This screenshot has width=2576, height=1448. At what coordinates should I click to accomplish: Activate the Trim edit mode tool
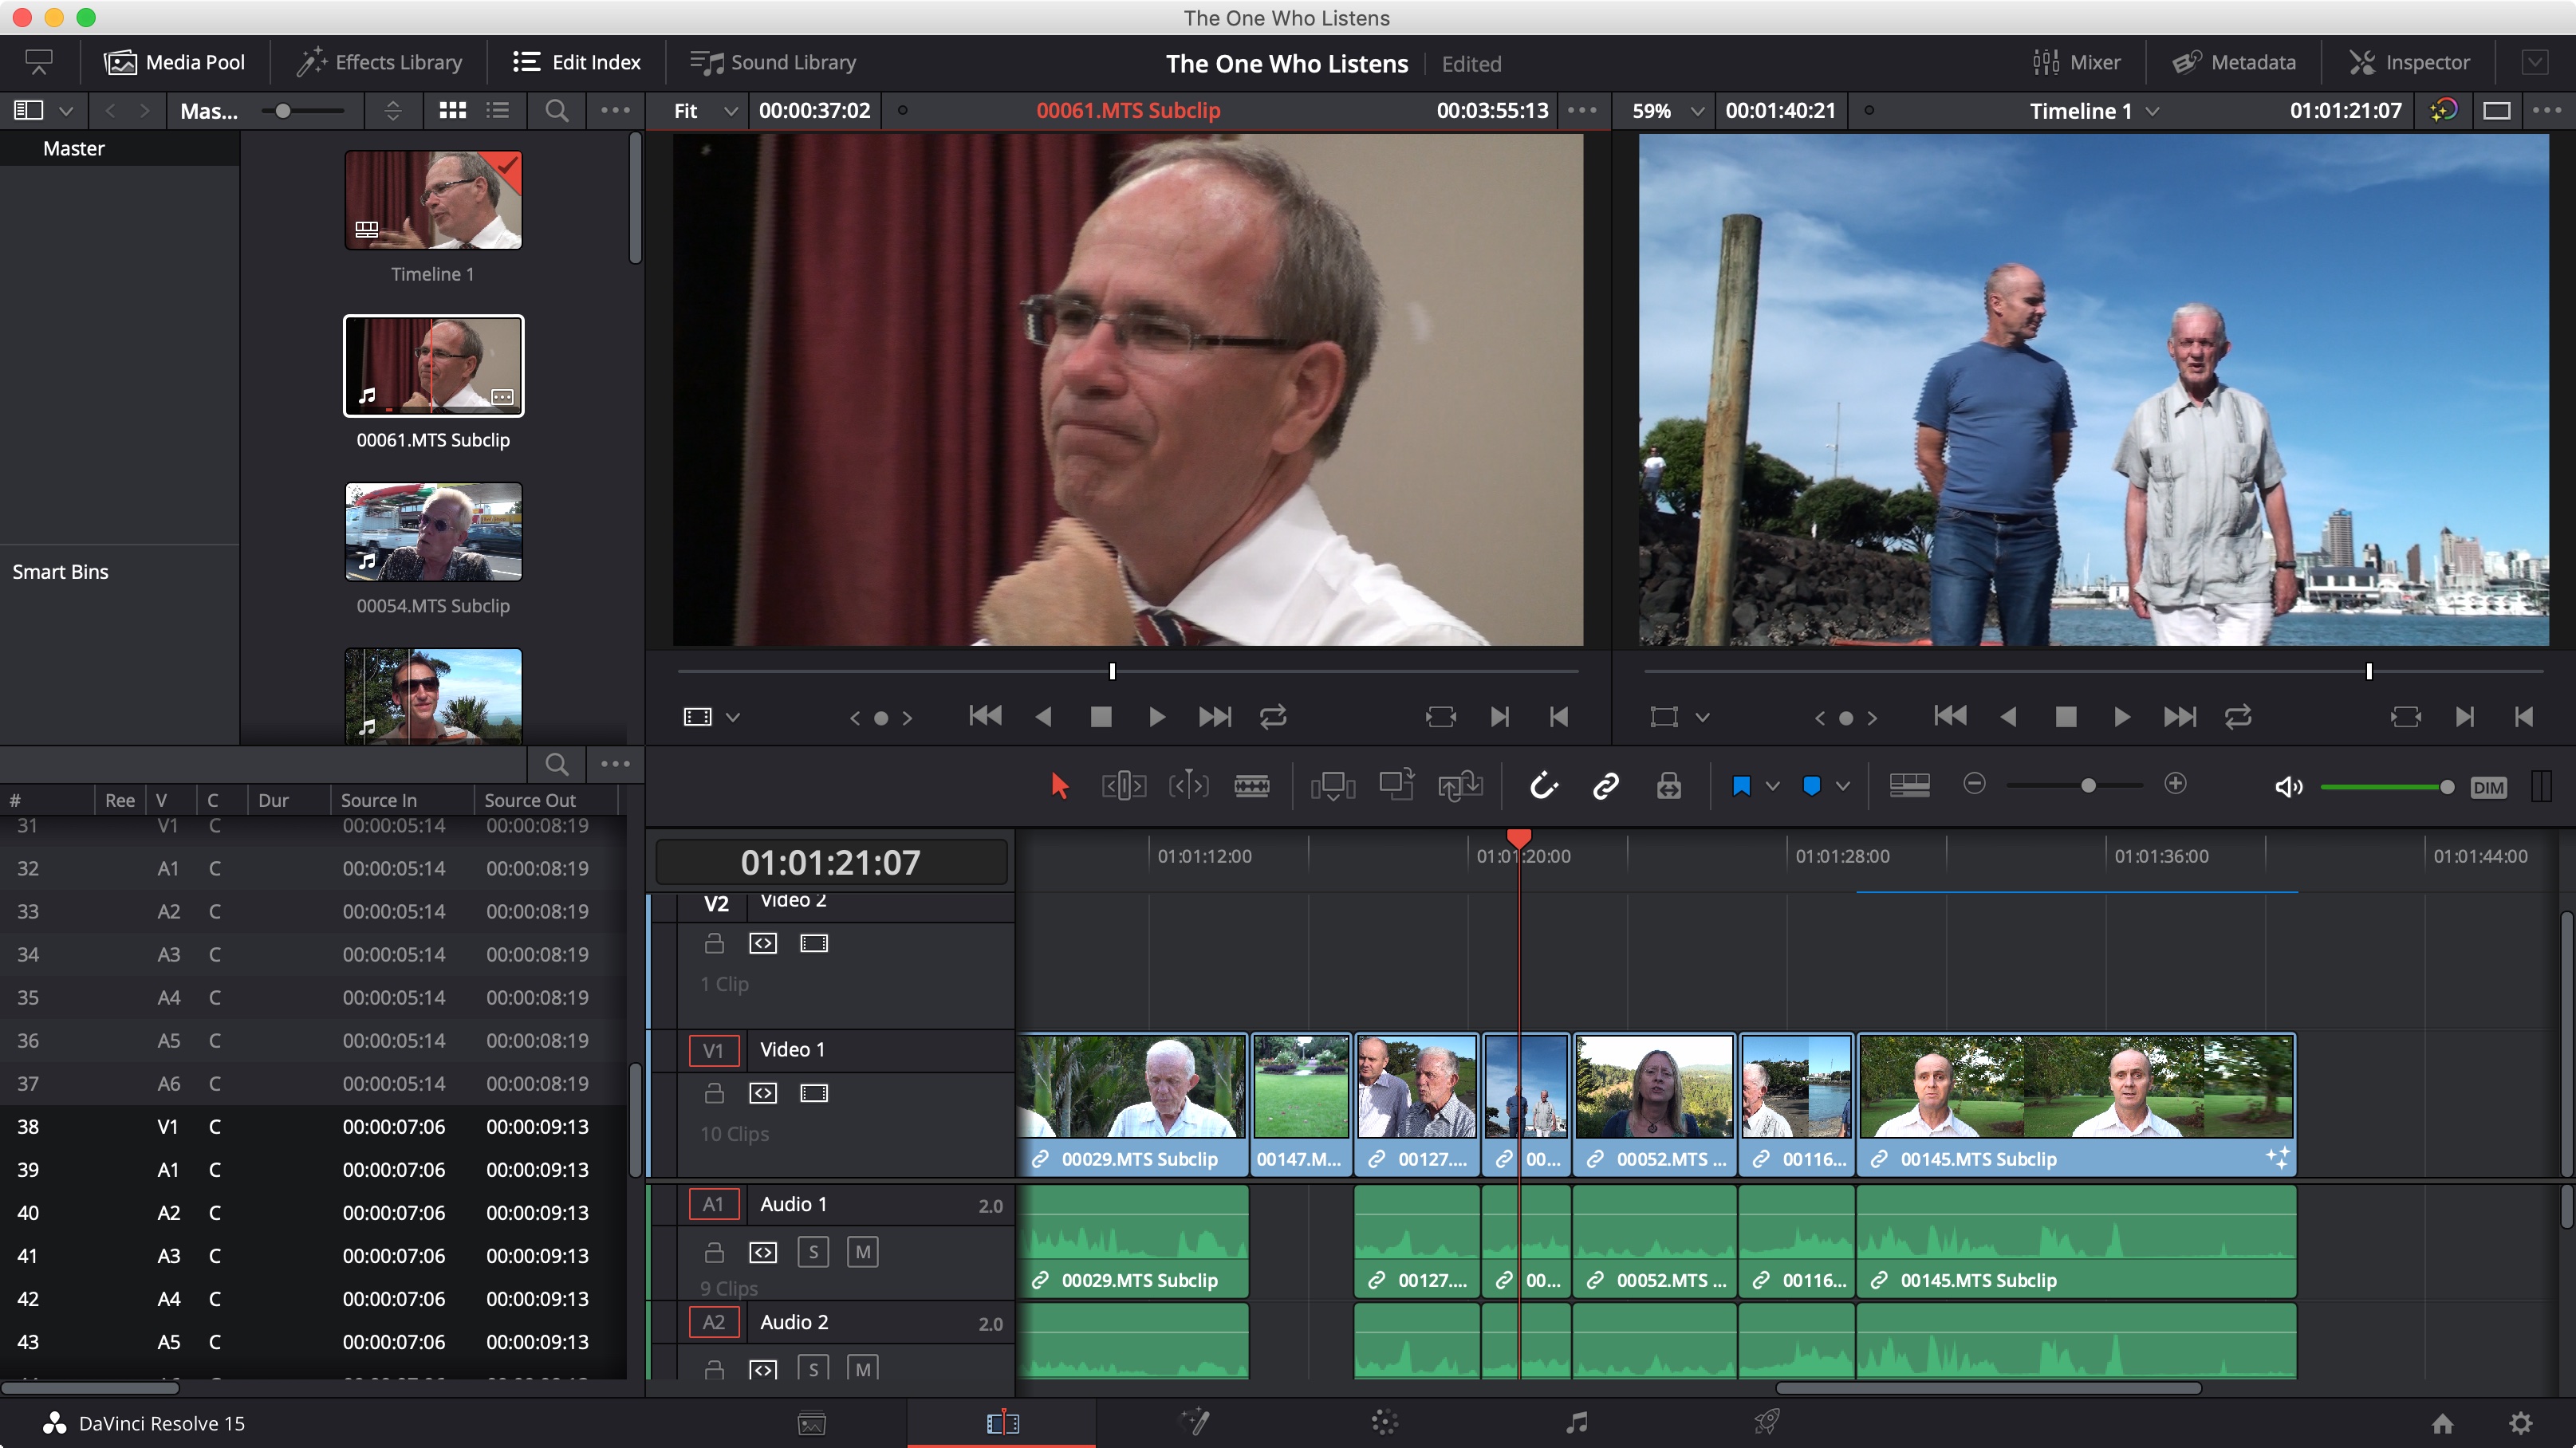click(x=1124, y=786)
